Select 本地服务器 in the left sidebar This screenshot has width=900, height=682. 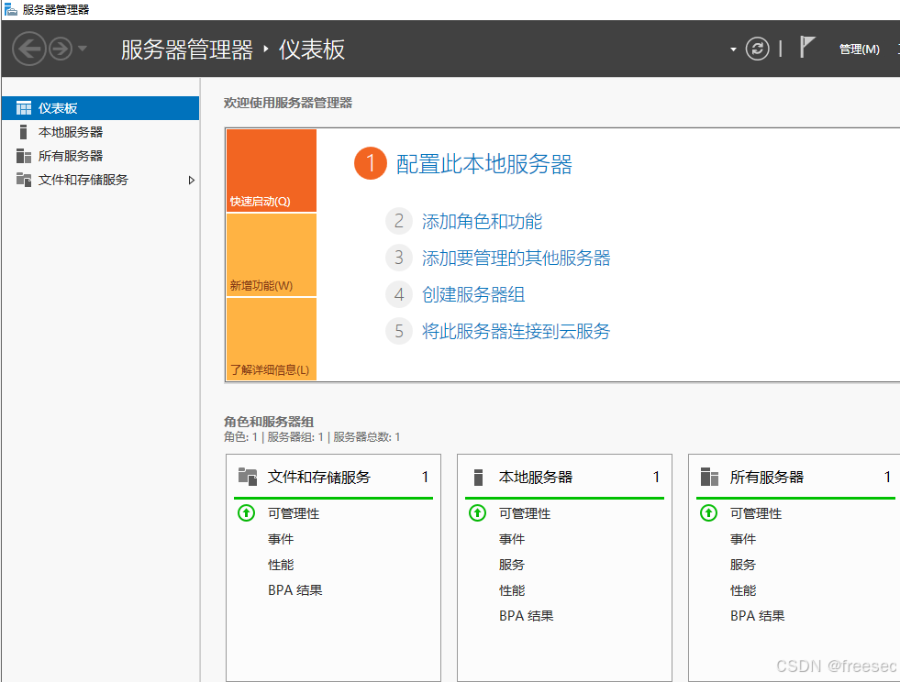point(70,132)
